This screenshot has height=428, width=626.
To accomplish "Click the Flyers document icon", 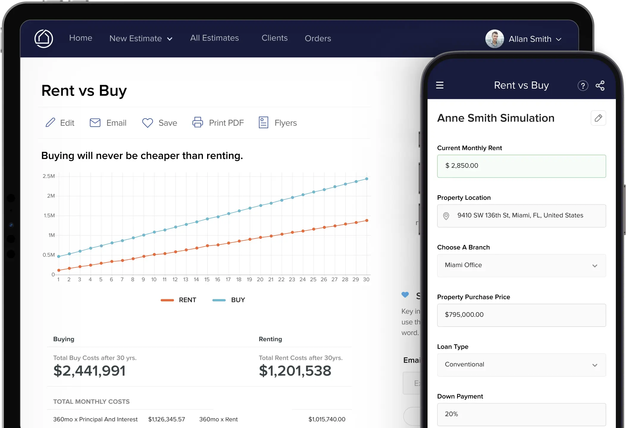I will 263,122.
